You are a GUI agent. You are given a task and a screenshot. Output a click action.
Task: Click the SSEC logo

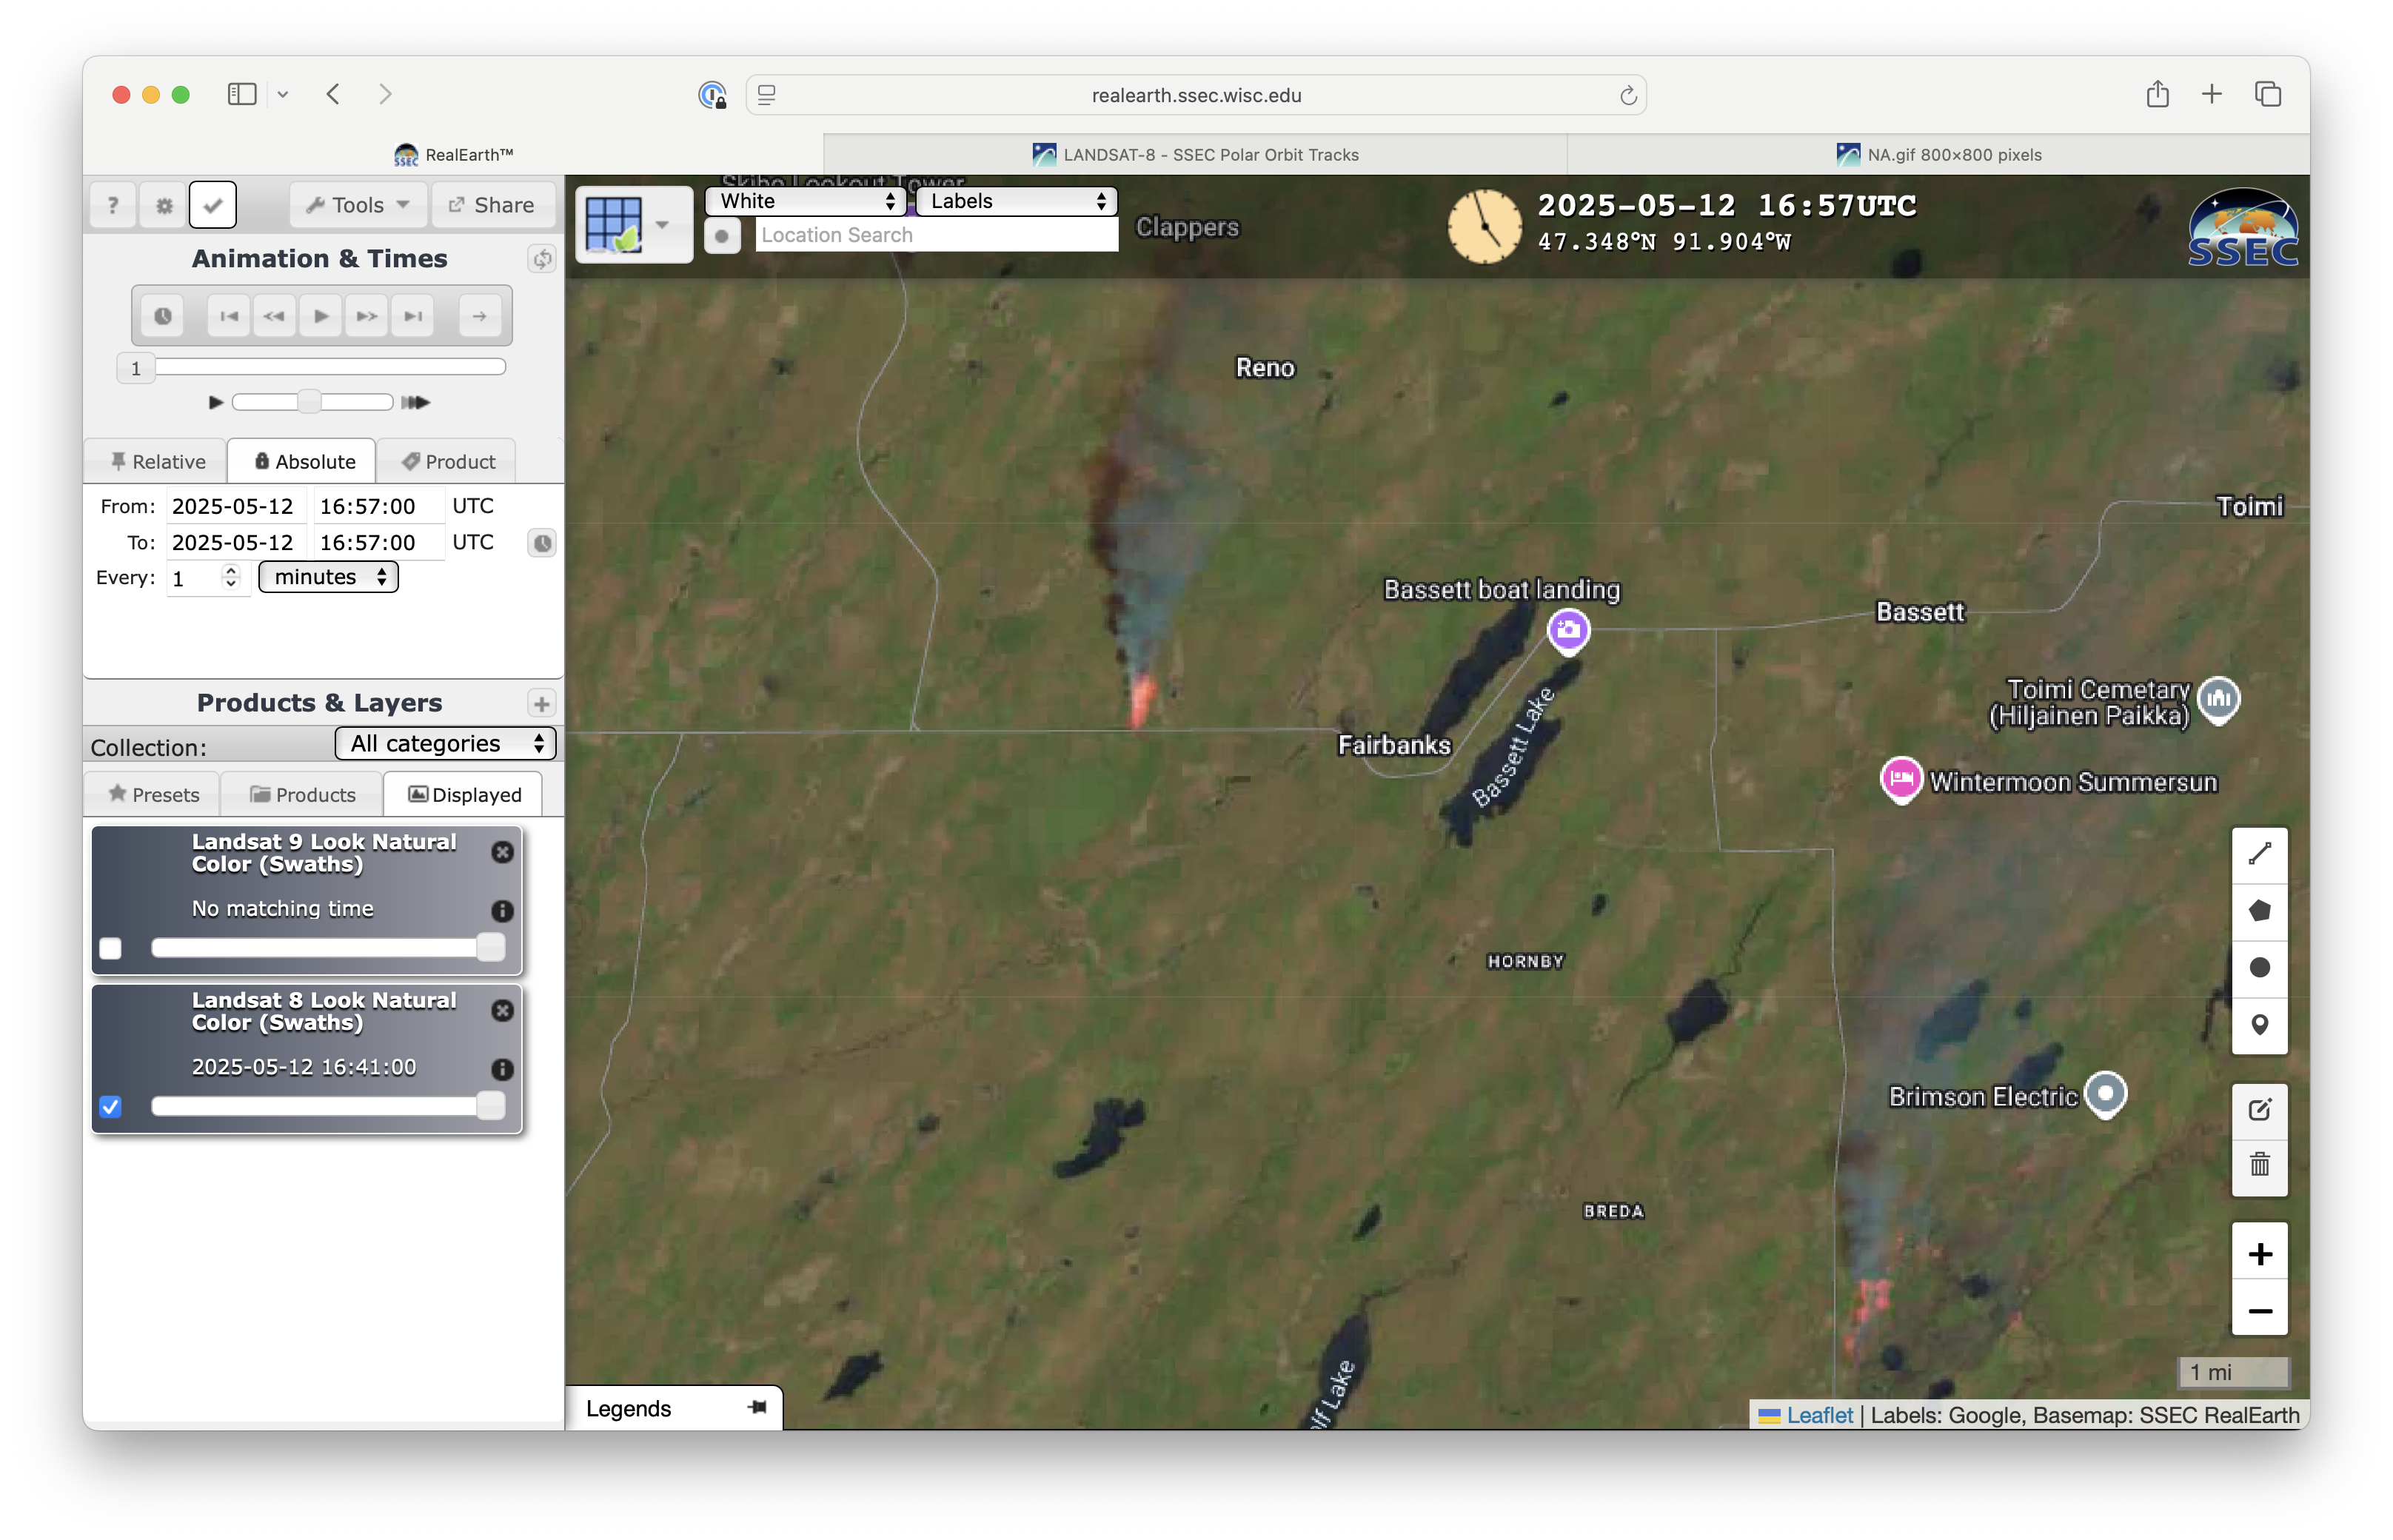[2241, 227]
